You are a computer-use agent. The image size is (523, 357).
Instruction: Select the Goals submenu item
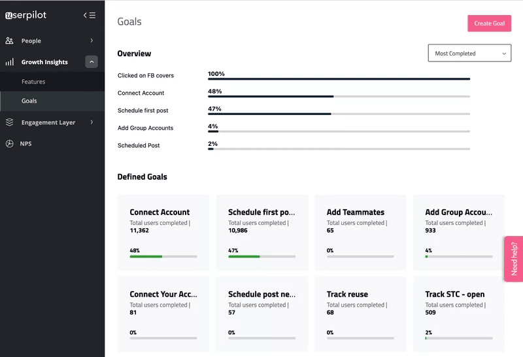29,101
